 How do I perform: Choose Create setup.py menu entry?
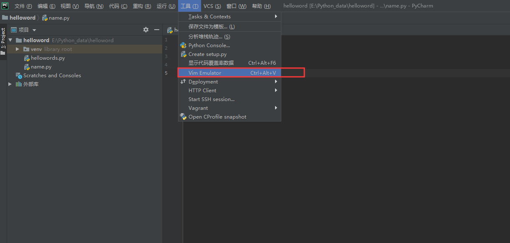229,54
